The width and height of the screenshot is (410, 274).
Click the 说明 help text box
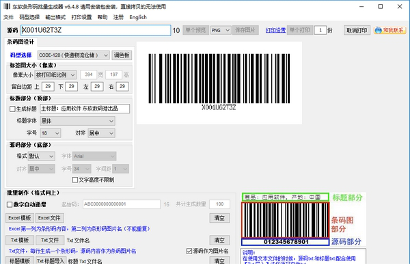click(303, 256)
